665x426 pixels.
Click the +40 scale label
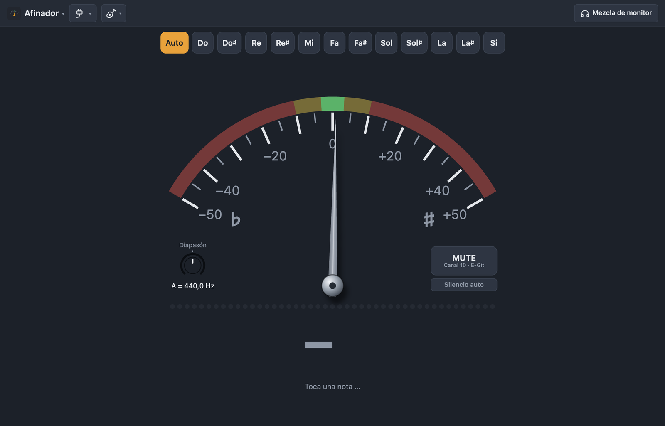pyautogui.click(x=438, y=190)
